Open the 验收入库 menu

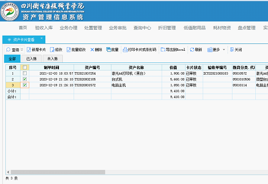[x=44, y=28]
